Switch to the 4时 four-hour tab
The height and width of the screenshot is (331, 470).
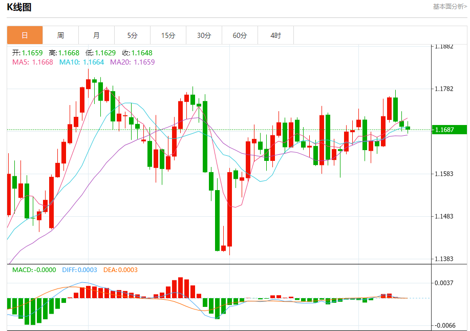pos(275,35)
